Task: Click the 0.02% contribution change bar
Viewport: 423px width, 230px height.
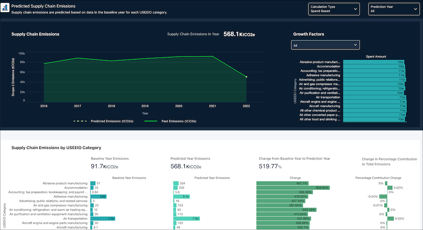Action: point(390,188)
